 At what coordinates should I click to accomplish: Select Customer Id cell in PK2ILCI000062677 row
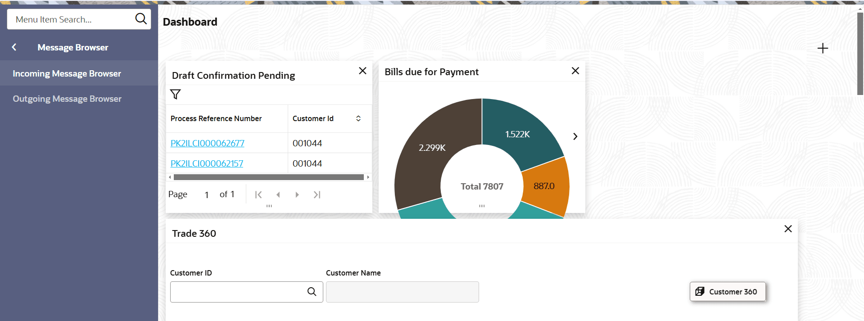(x=330, y=143)
